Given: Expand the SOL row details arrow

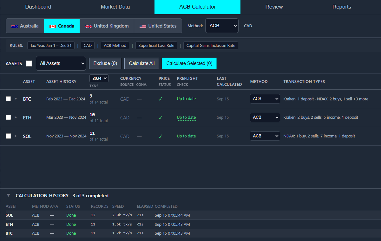Looking at the screenshot, I should coord(16,136).
